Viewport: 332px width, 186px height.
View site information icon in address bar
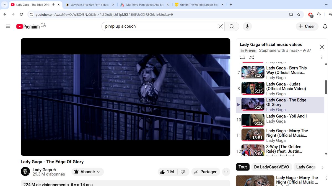click(31, 14)
